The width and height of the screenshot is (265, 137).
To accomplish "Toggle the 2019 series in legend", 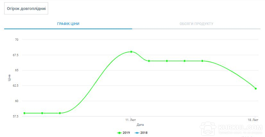I will 124,133.
